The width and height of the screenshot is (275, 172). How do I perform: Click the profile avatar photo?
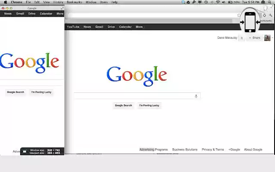[x=267, y=38]
